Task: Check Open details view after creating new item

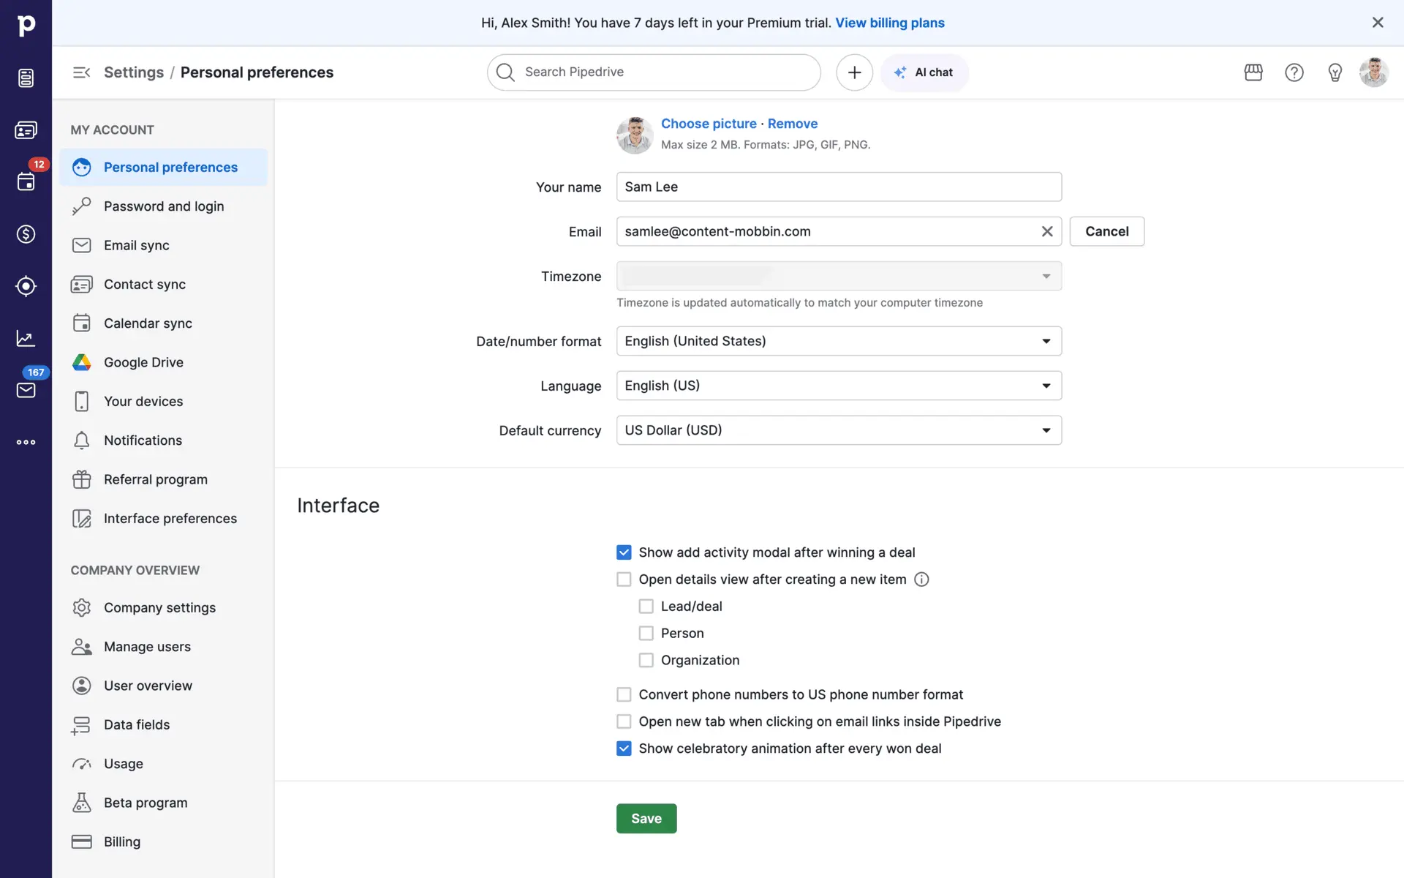Action: point(624,579)
